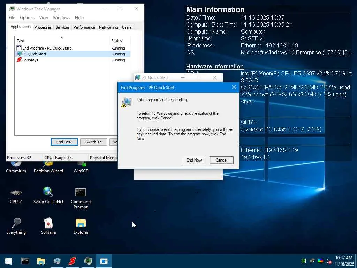Image resolution: width=357 pixels, height=268 pixels.
Task: Sort by the Status column header
Action: (x=120, y=41)
